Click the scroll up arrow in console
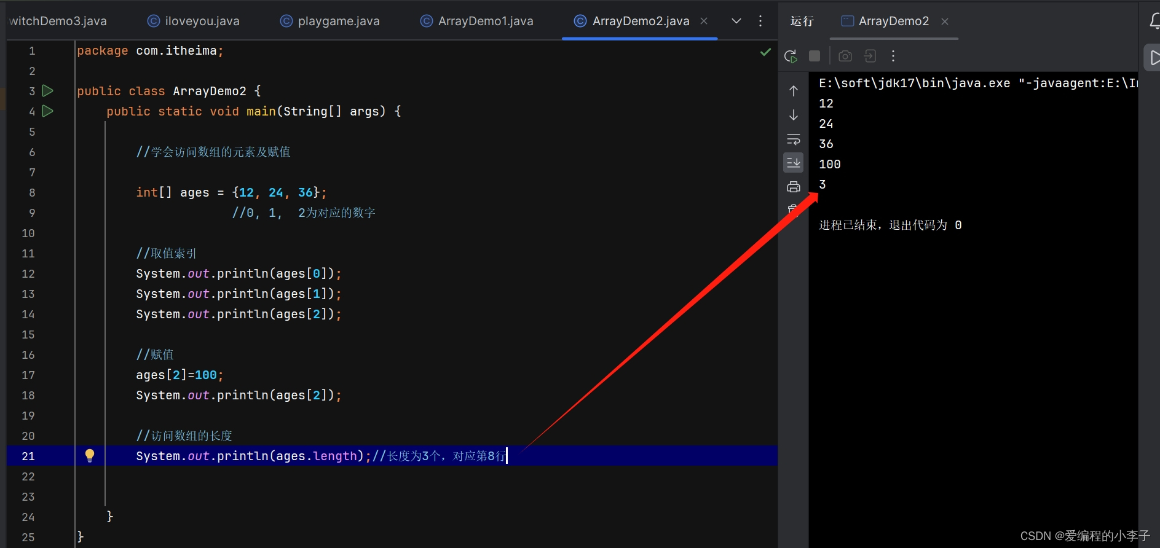Image resolution: width=1160 pixels, height=548 pixels. coord(794,91)
